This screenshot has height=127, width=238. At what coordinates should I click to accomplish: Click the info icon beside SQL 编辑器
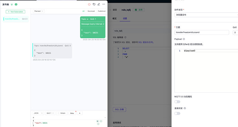(125, 37)
